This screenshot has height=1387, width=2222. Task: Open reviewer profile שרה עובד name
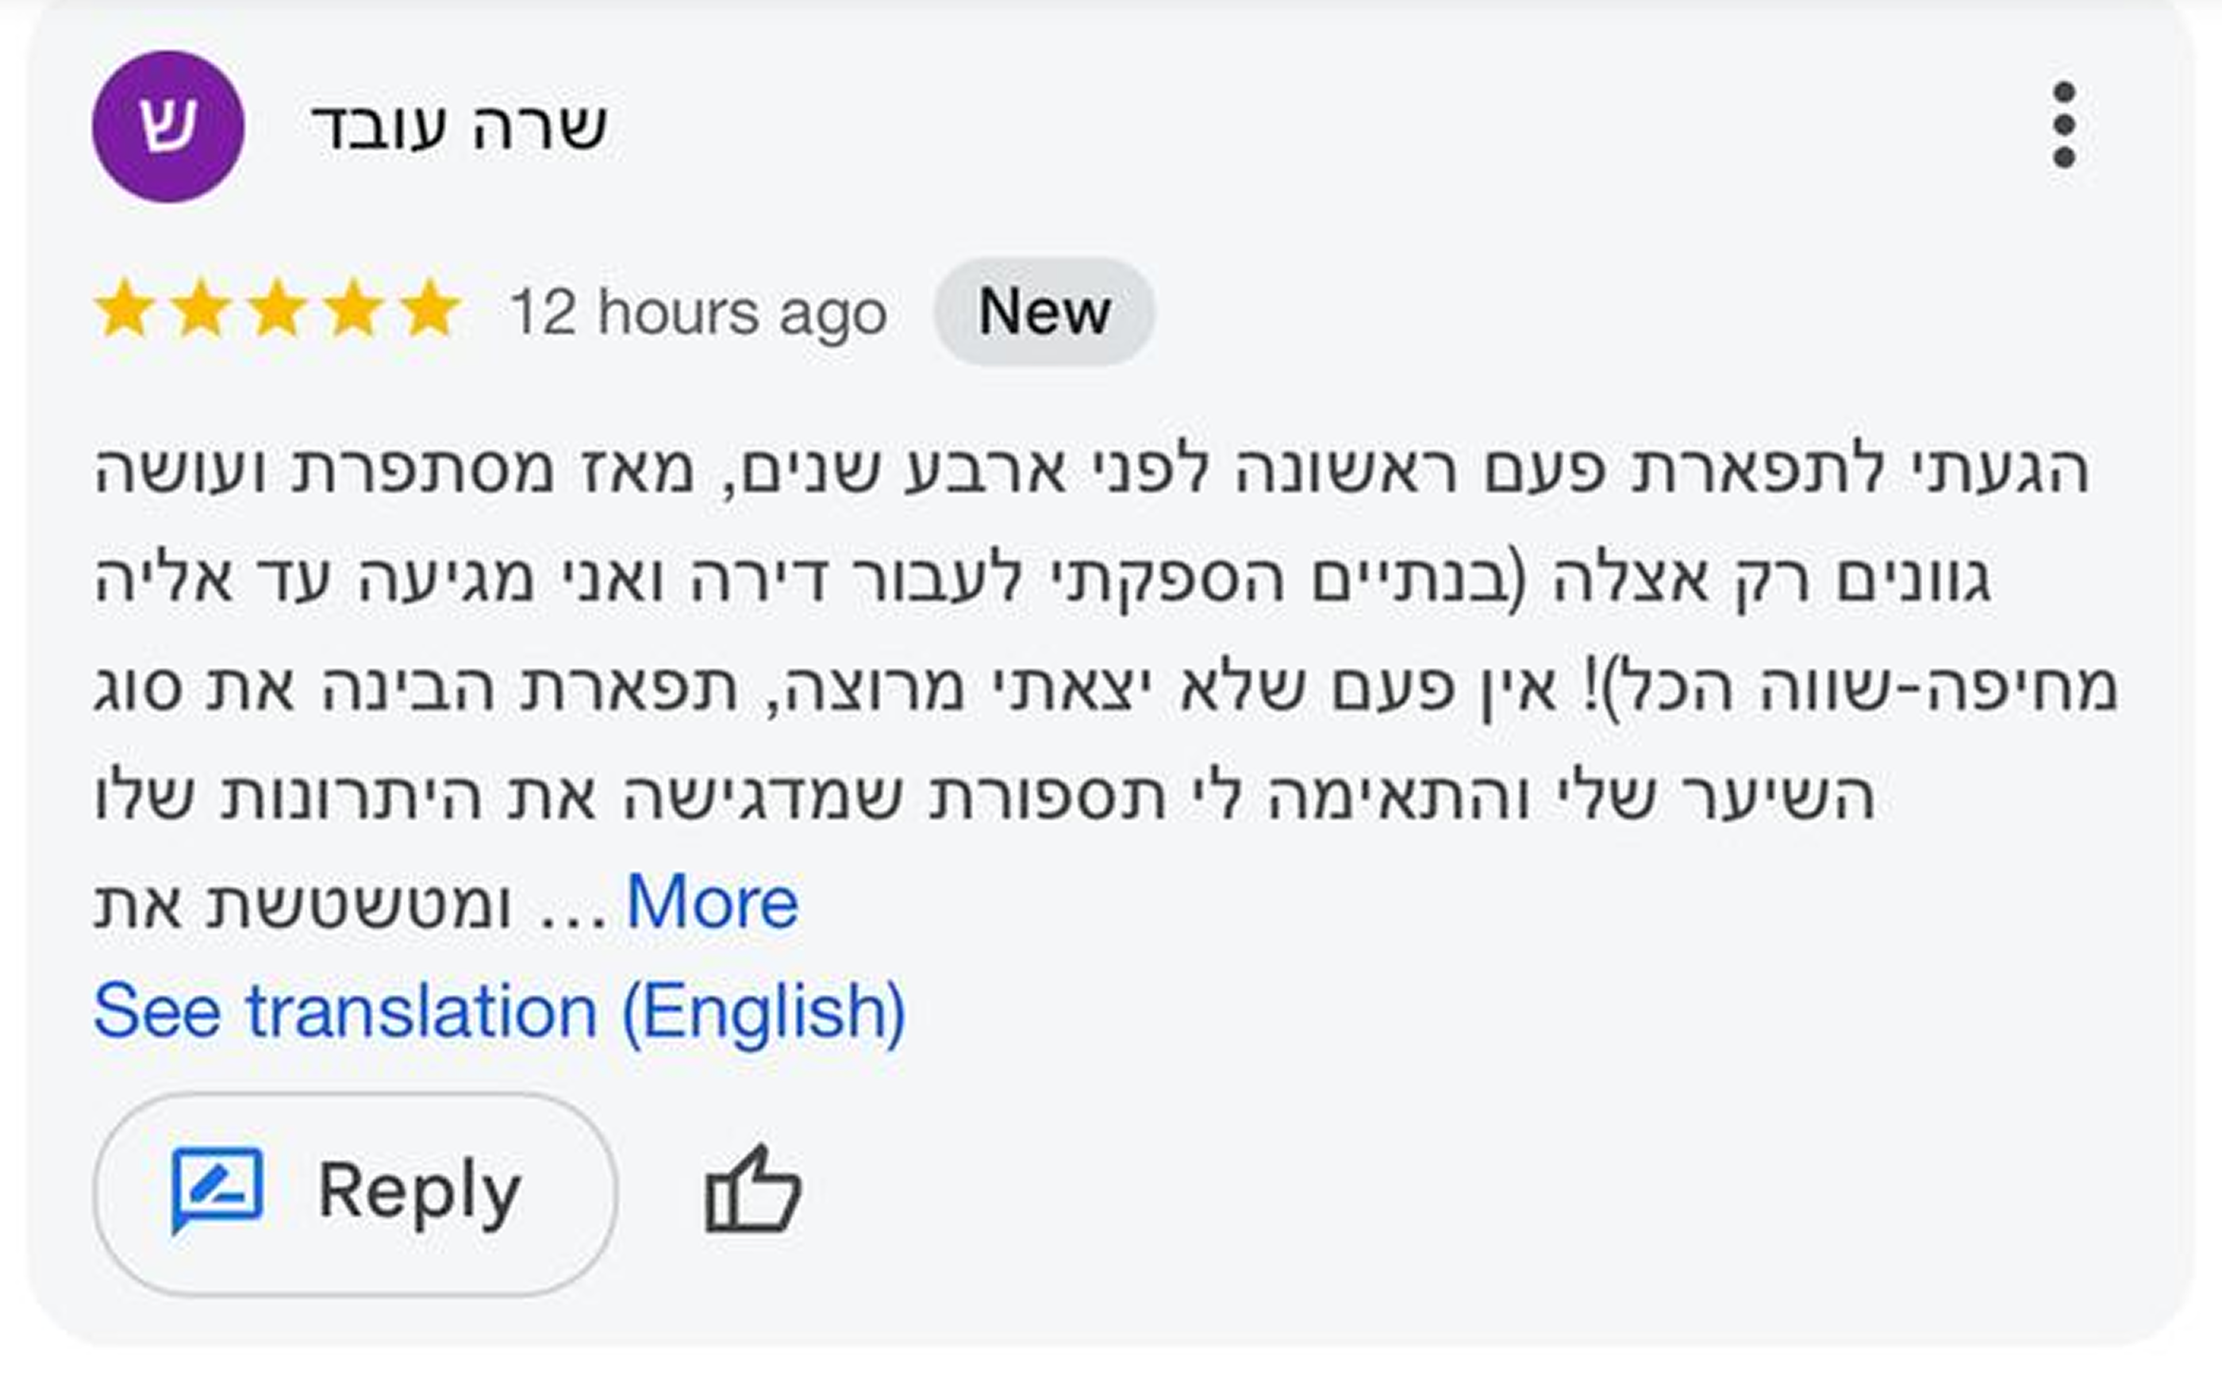(459, 127)
